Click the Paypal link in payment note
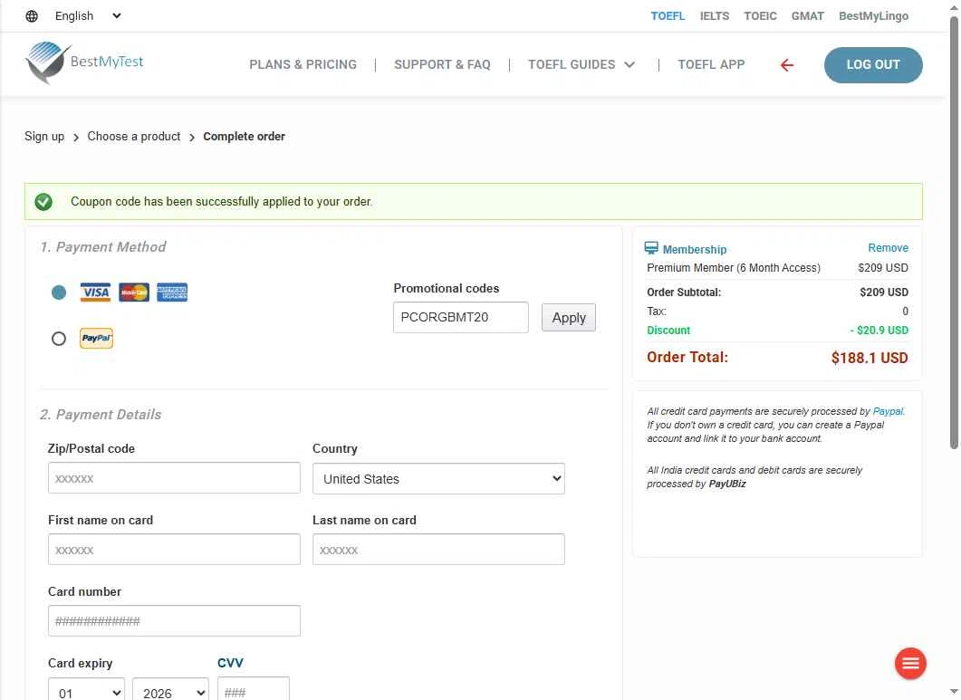Image resolution: width=961 pixels, height=700 pixels. click(888, 411)
